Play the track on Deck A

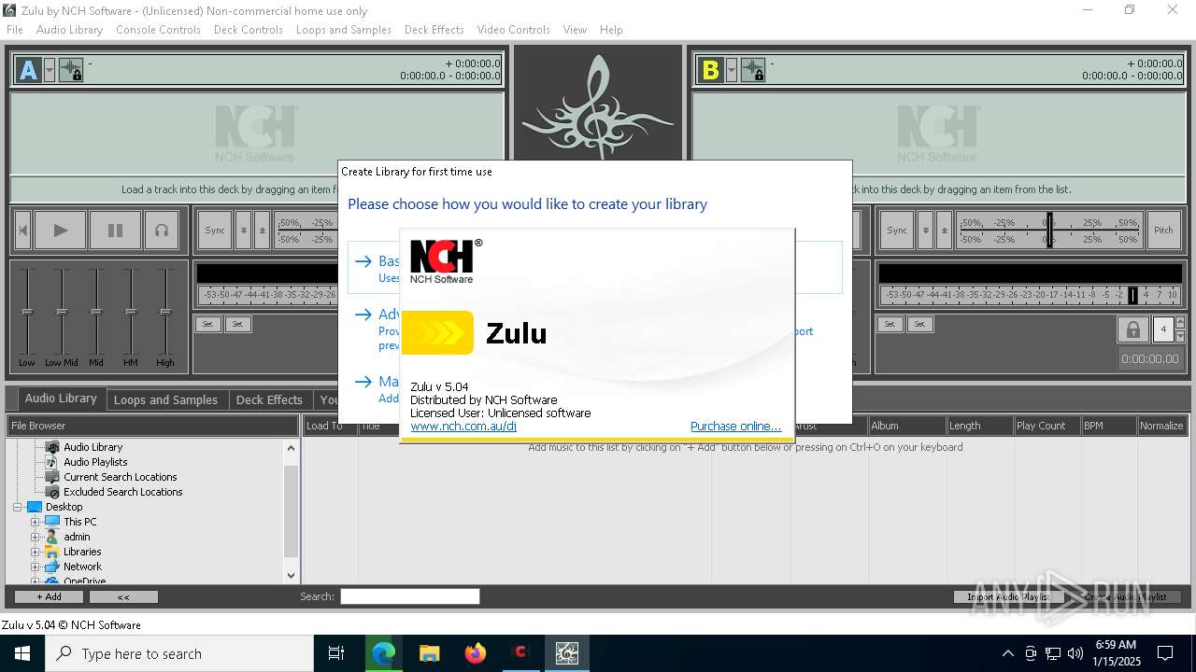[x=60, y=231]
